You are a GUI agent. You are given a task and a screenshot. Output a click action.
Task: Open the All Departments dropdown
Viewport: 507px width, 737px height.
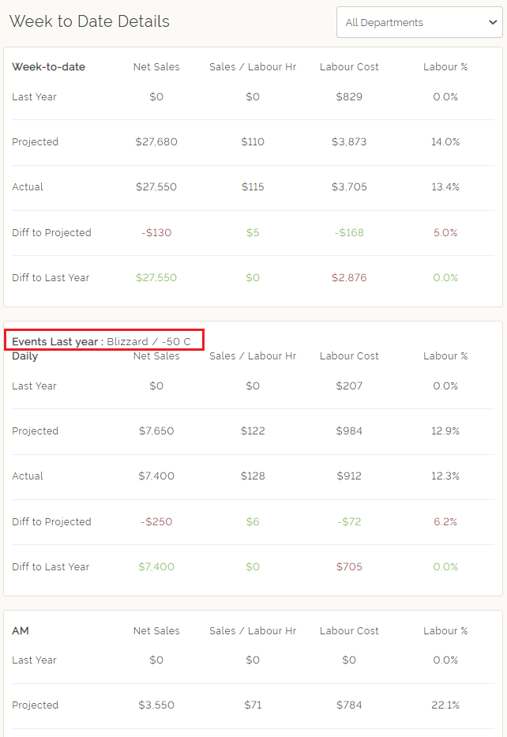419,22
